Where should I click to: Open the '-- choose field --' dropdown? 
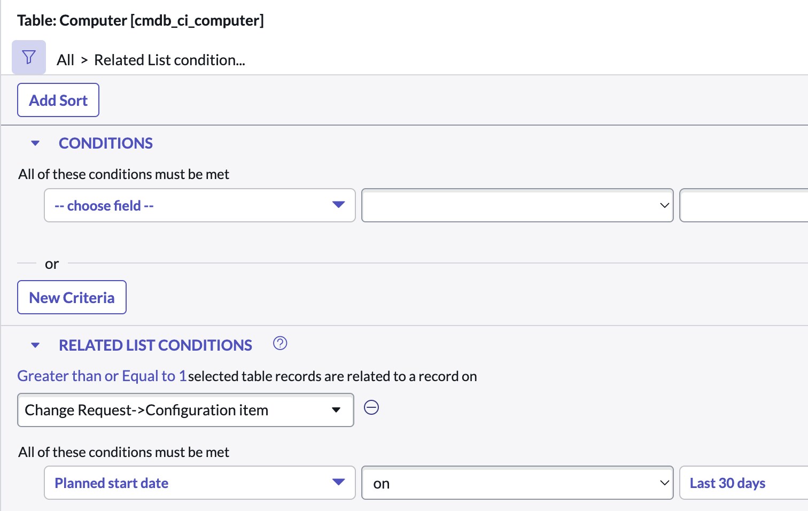point(199,205)
